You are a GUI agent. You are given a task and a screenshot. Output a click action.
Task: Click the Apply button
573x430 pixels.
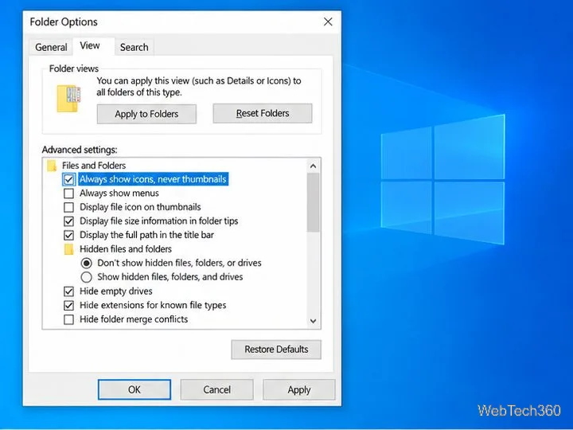[299, 389]
